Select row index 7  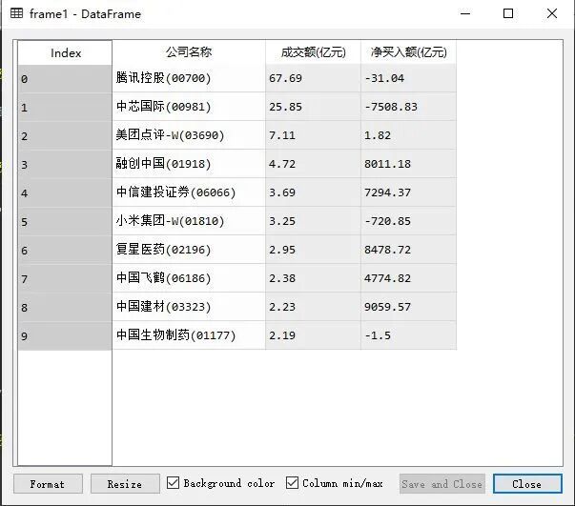click(x=65, y=279)
